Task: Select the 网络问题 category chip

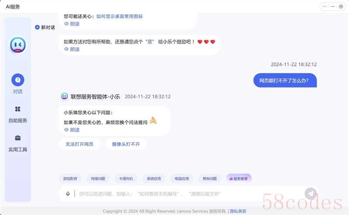Action: (x=98, y=178)
